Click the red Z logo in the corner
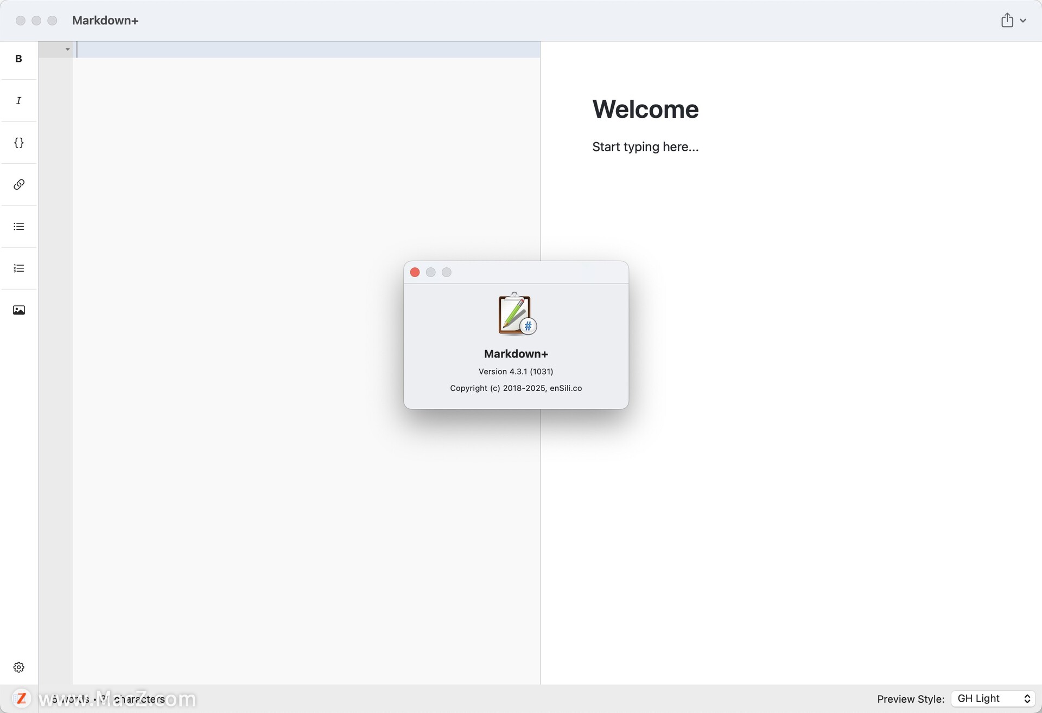This screenshot has height=713, width=1042. [21, 698]
